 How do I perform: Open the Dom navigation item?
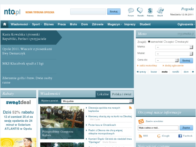(84, 24)
